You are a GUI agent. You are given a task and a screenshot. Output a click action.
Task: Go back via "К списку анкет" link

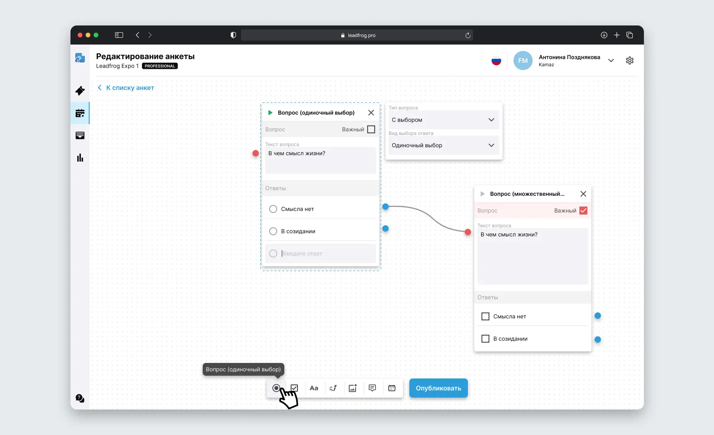(126, 88)
